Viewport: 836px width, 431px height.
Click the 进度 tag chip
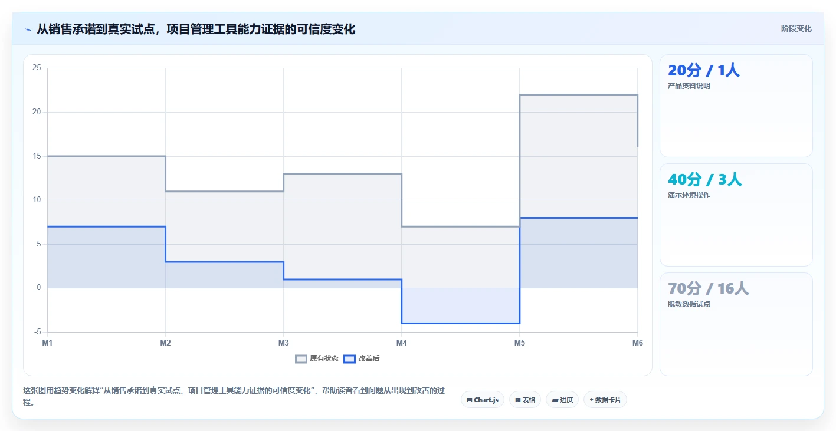point(562,400)
